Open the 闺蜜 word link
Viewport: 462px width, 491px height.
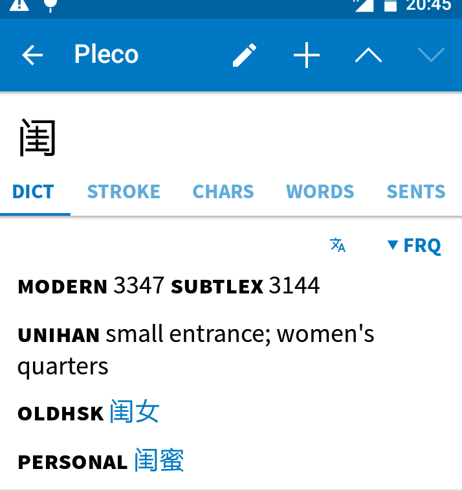(x=159, y=461)
